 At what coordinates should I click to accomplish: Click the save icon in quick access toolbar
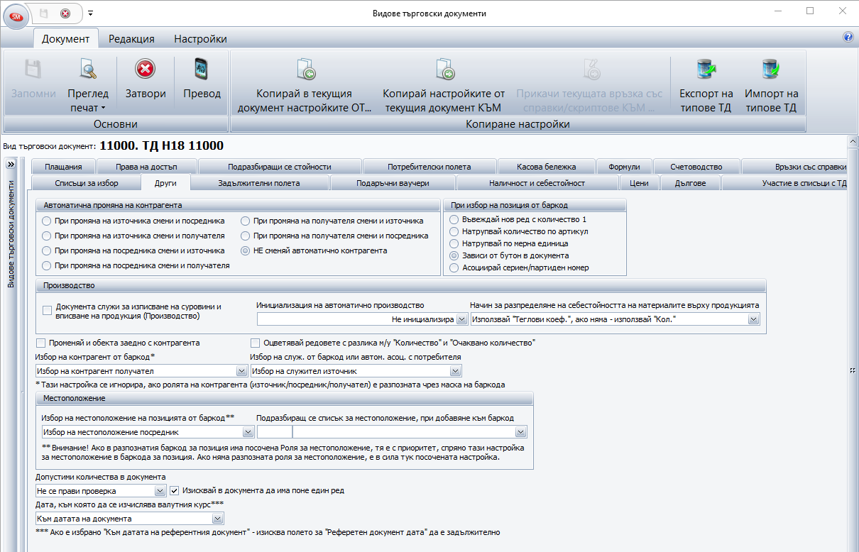pos(44,13)
